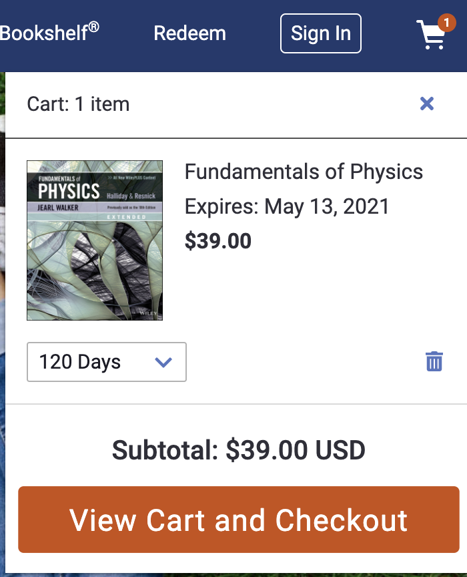This screenshot has width=467, height=577.
Task: Open the 120 Days rental duration dropdown
Action: tap(106, 362)
